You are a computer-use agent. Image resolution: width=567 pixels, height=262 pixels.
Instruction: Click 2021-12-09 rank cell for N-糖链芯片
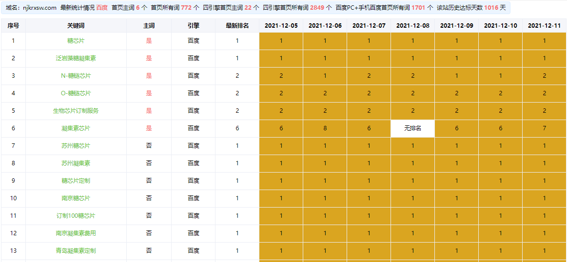457,76
